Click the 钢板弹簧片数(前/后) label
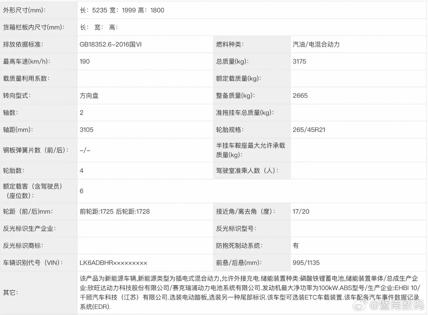 tap(36, 150)
